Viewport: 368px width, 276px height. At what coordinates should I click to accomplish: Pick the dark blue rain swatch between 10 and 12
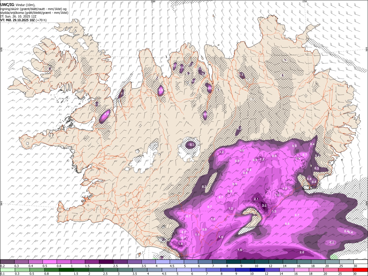point(257,270)
